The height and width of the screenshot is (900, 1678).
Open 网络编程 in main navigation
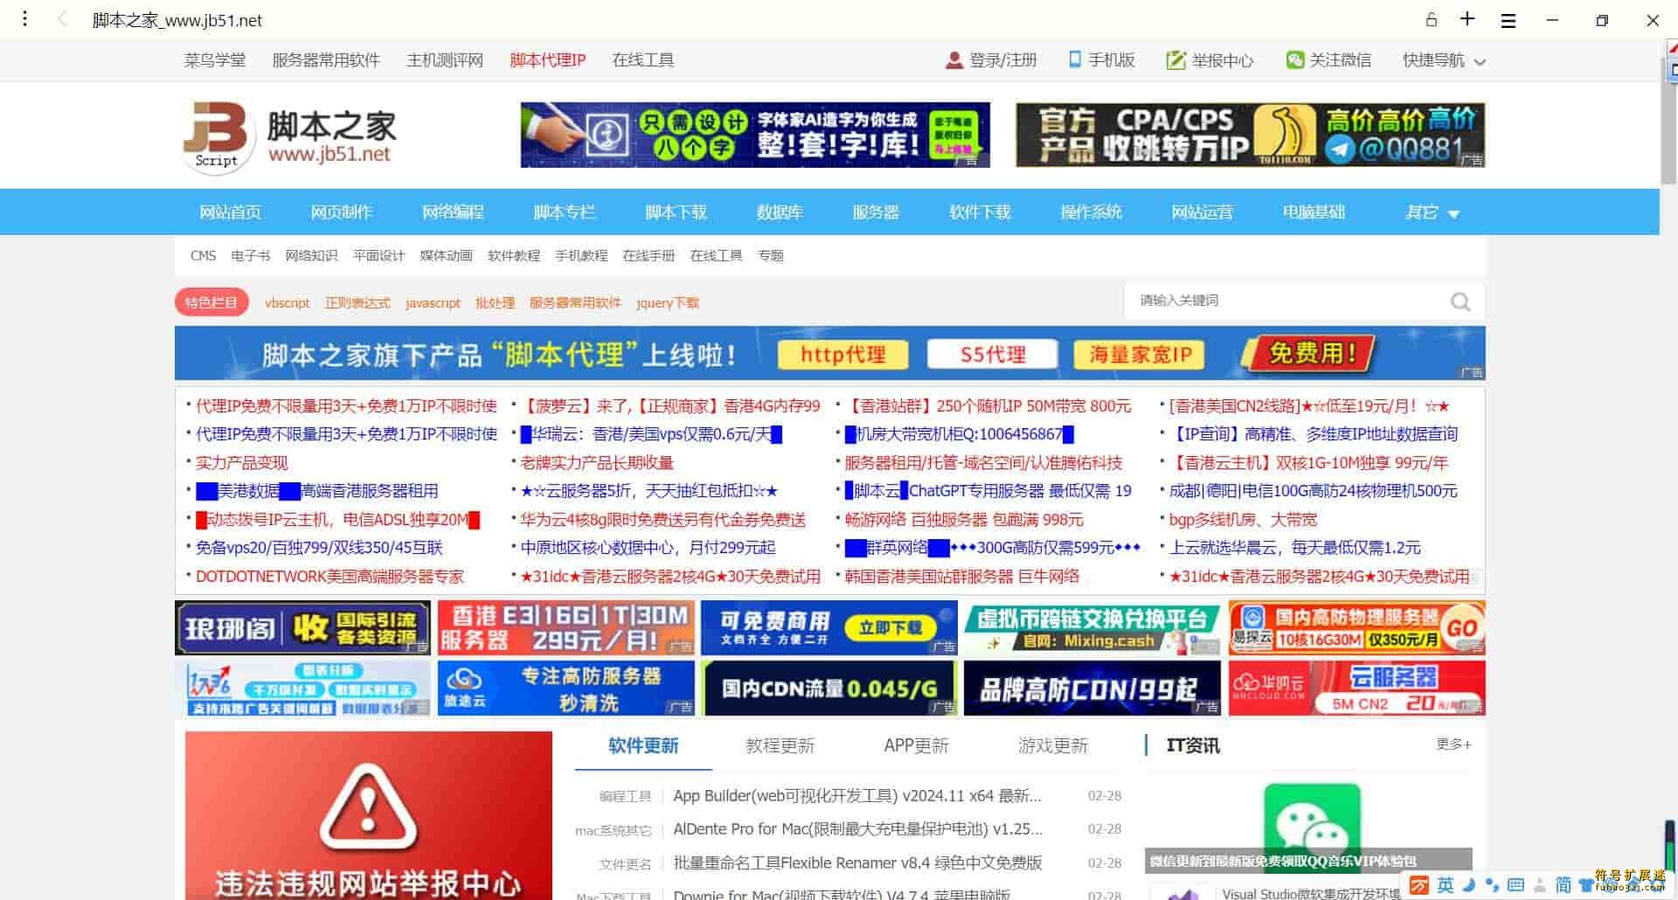453,212
